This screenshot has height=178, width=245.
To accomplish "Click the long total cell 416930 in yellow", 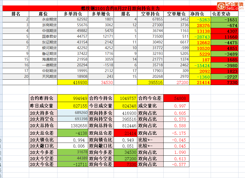I will (x=73, y=82).
